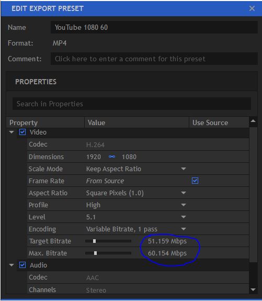Click the Search in Properties box
The height and width of the screenshot is (301, 262).
(x=132, y=104)
